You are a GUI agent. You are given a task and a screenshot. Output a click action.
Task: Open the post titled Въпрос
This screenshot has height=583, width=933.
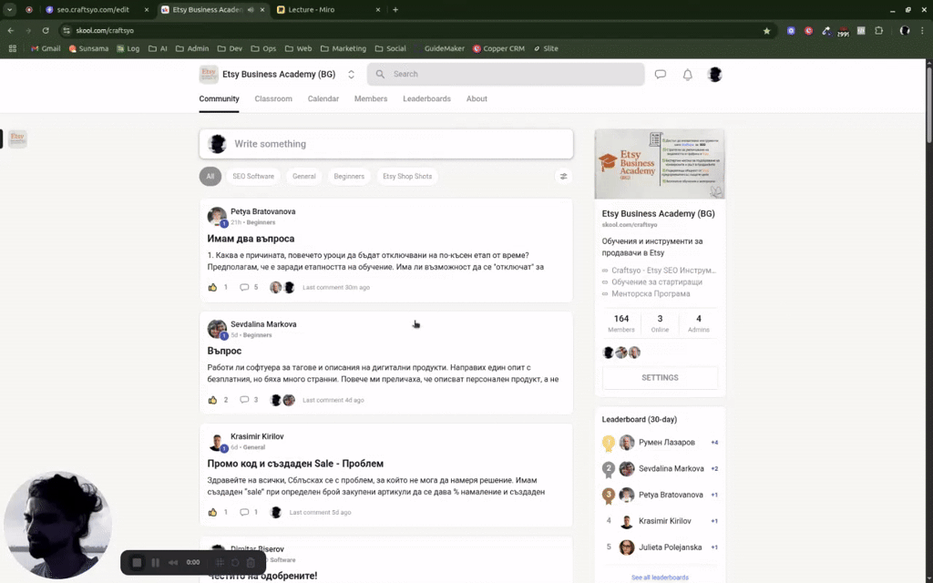pyautogui.click(x=224, y=351)
